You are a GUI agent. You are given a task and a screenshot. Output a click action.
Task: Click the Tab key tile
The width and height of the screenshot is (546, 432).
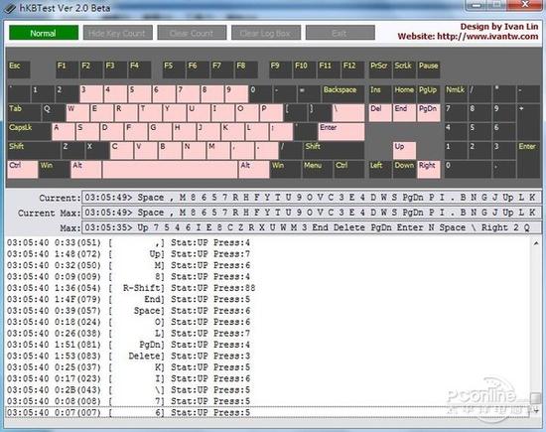(24, 112)
